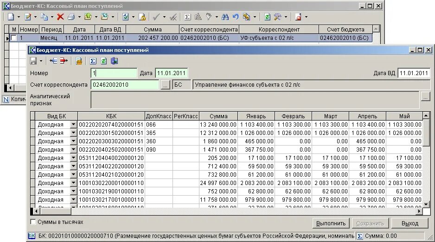This screenshot has width=435, height=242.
Task: Click the padlock icon in back toolbar
Action: [x=142, y=17]
